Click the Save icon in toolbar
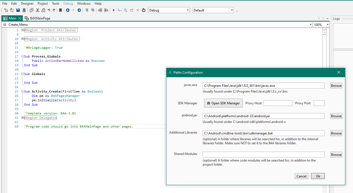Screen dimensions: 353x193 pyautogui.click(x=18, y=10)
